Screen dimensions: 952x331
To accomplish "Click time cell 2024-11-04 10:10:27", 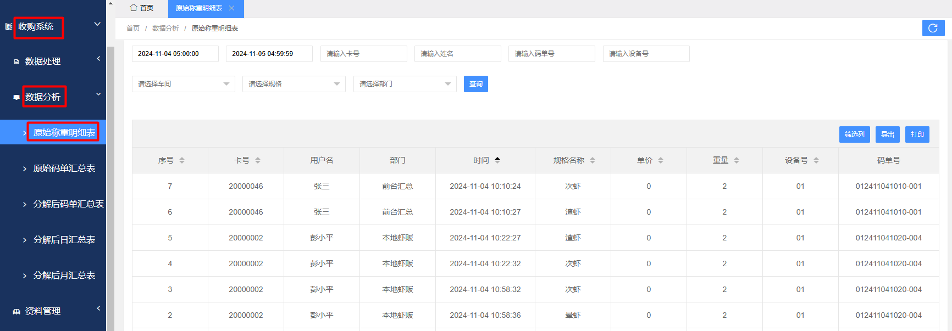I will pyautogui.click(x=485, y=212).
